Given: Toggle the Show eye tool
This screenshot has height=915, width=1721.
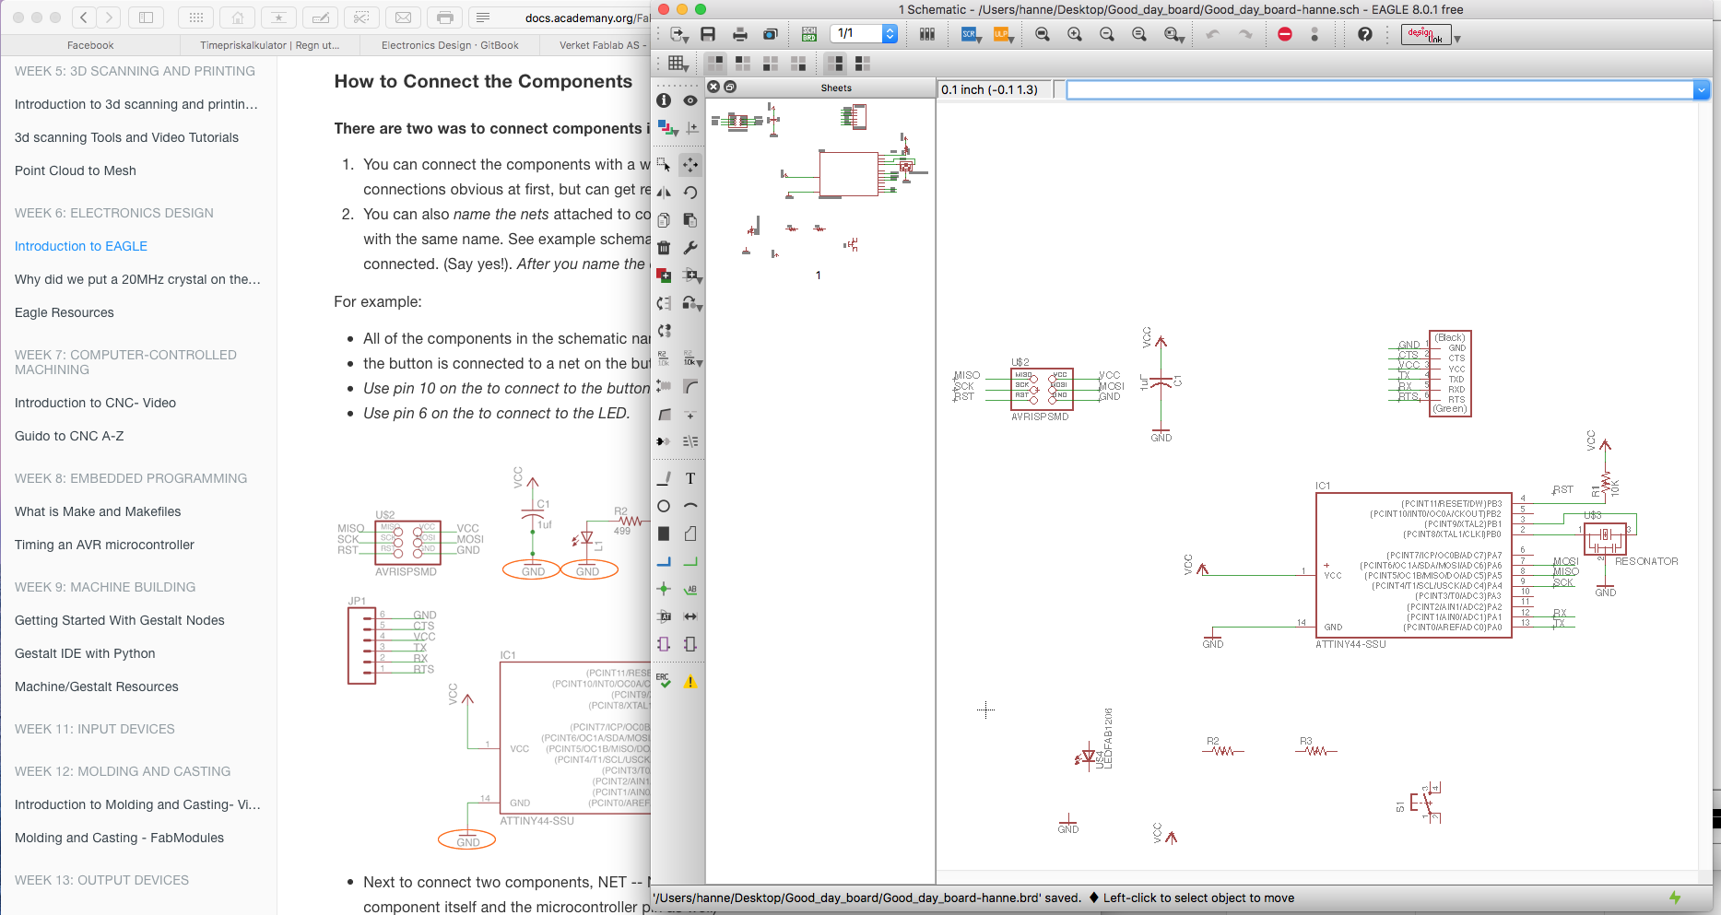Looking at the screenshot, I should click(x=690, y=100).
